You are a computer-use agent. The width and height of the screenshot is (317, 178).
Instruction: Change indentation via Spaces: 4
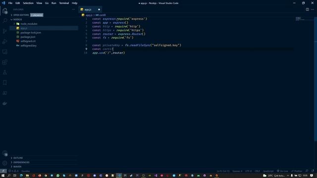(x=237, y=171)
